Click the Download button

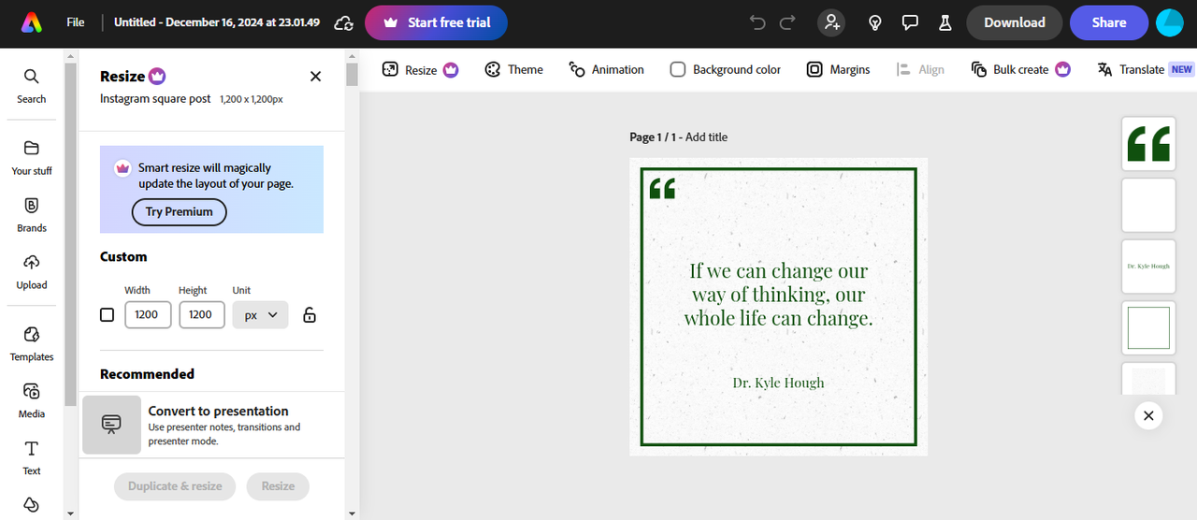click(x=1015, y=22)
